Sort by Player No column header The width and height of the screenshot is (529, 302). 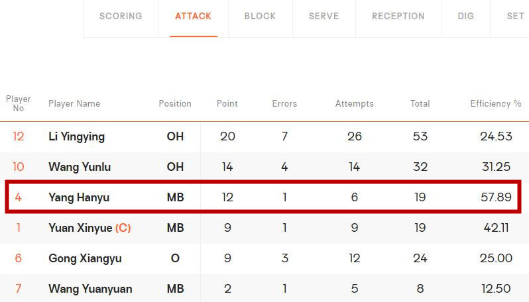[18, 103]
